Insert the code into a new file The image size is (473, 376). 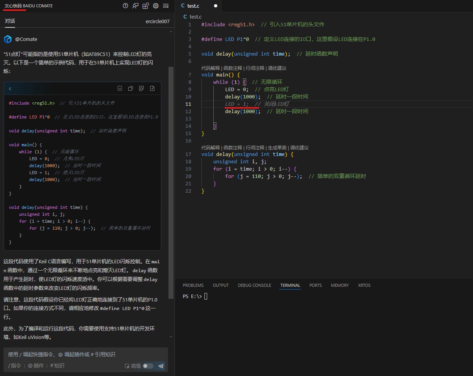click(152, 88)
